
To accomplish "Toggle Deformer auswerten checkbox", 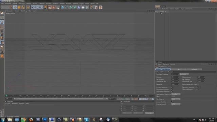I will 198,89.
